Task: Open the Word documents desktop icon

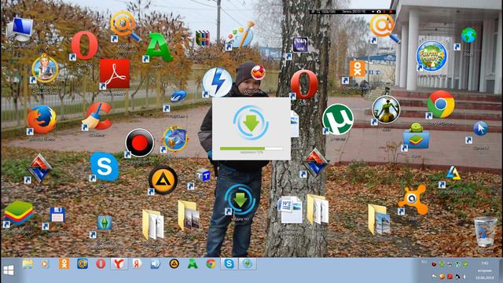Action: (290, 210)
